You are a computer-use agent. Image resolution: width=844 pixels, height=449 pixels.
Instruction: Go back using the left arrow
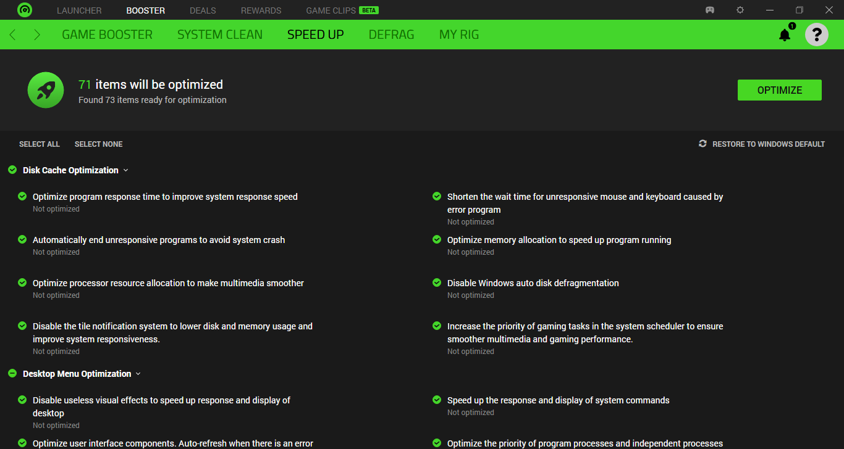point(13,35)
